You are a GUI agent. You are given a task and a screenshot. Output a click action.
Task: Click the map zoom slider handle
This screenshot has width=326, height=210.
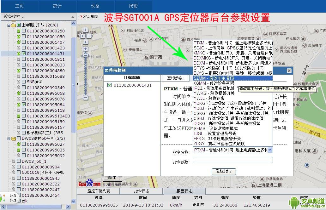click(86, 55)
